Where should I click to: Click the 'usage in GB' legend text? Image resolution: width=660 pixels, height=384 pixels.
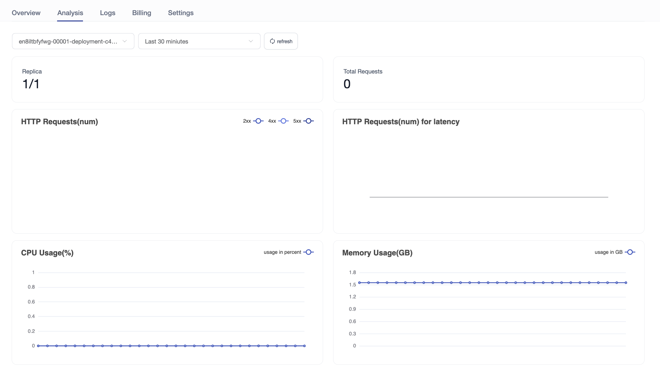coord(608,252)
